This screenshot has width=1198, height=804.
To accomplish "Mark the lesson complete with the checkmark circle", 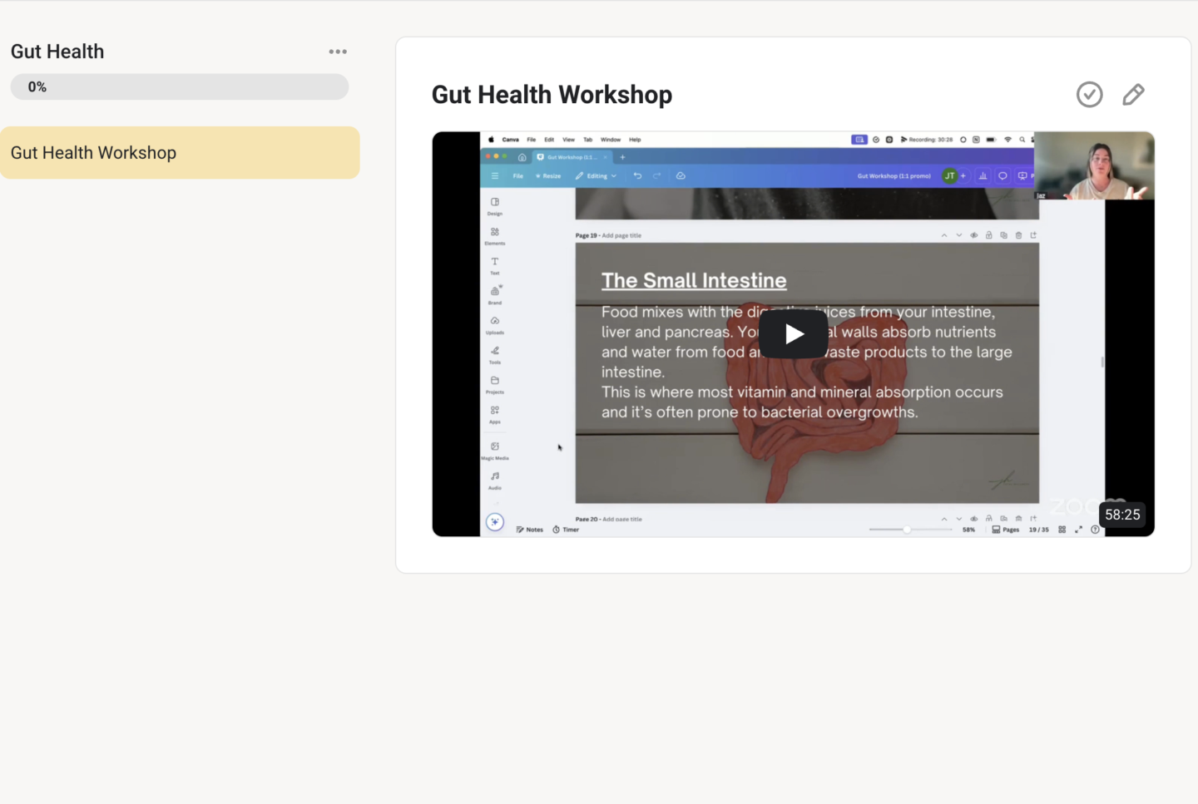I will [x=1090, y=95].
